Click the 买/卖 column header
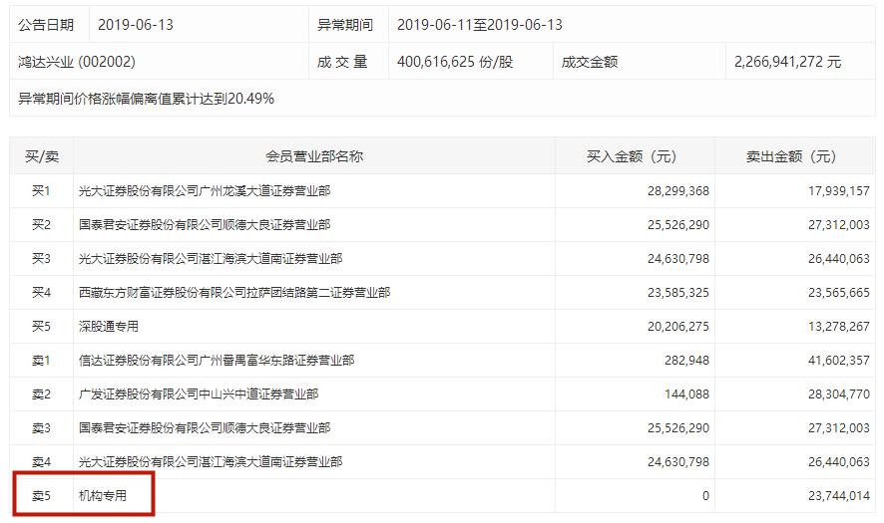Image resolution: width=884 pixels, height=523 pixels. 42,156
